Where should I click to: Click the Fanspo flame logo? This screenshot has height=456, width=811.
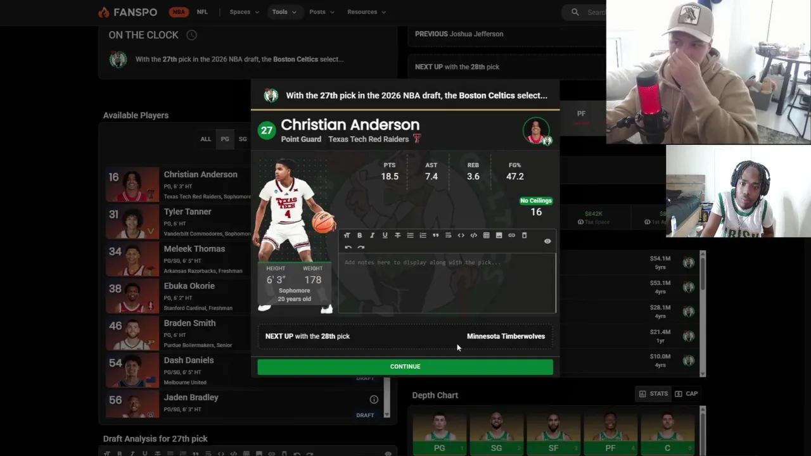point(103,12)
